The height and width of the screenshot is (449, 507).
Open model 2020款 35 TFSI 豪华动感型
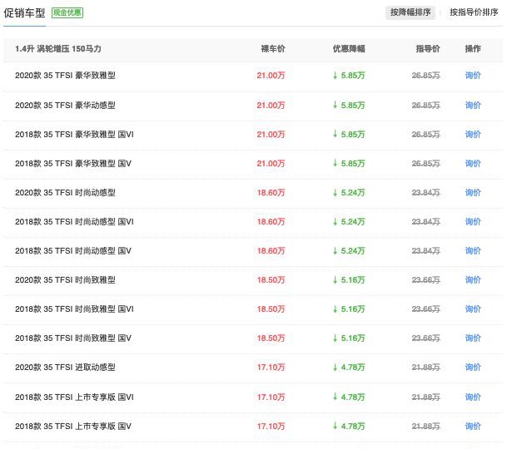65,105
